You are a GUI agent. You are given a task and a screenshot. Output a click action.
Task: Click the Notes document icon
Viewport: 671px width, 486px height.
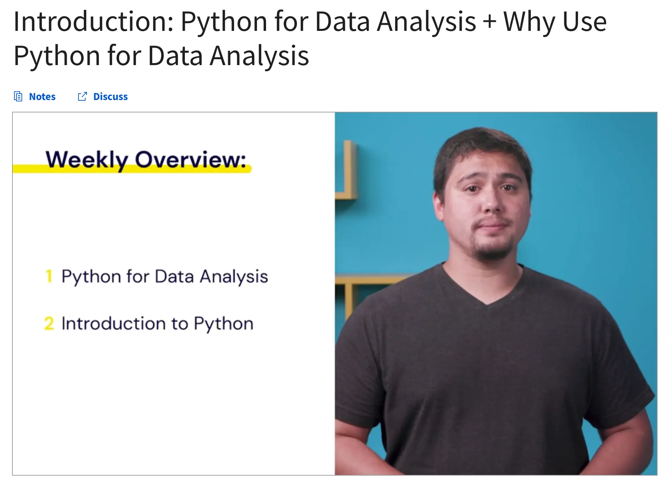[x=18, y=97]
